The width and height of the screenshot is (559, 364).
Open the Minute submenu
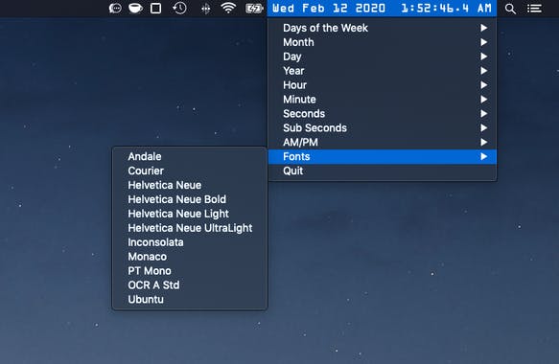[383, 99]
